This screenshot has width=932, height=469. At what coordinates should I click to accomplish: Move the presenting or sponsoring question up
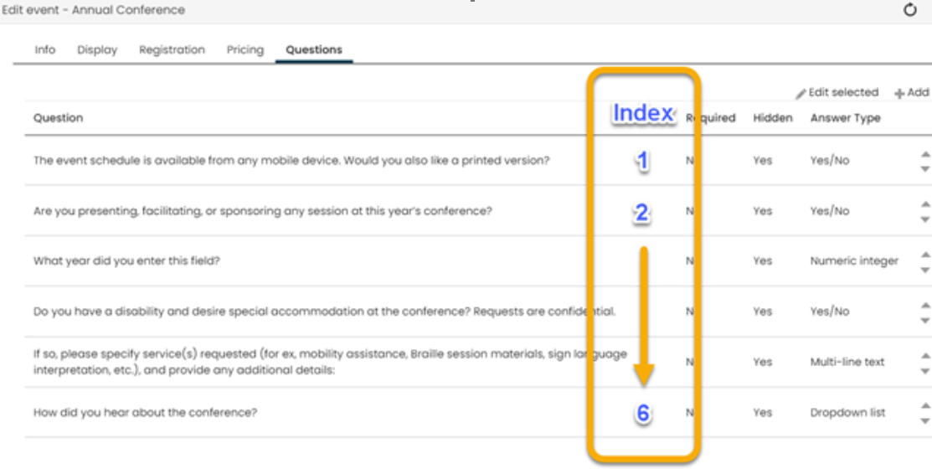tap(924, 204)
